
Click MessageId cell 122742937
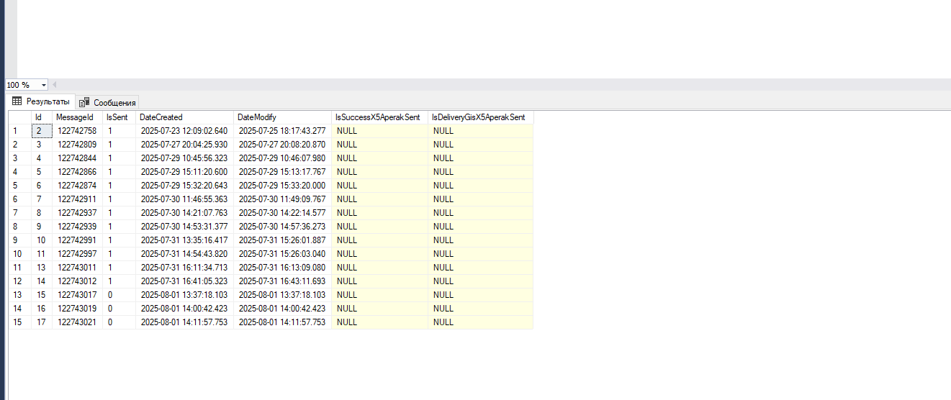click(78, 213)
